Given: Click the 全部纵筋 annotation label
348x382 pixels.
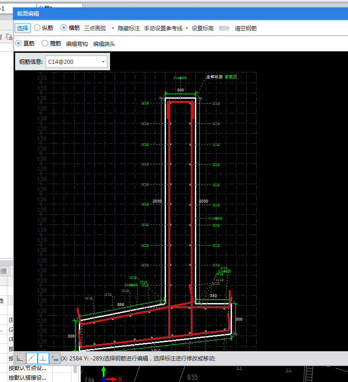Looking at the screenshot, I should coord(215,77).
